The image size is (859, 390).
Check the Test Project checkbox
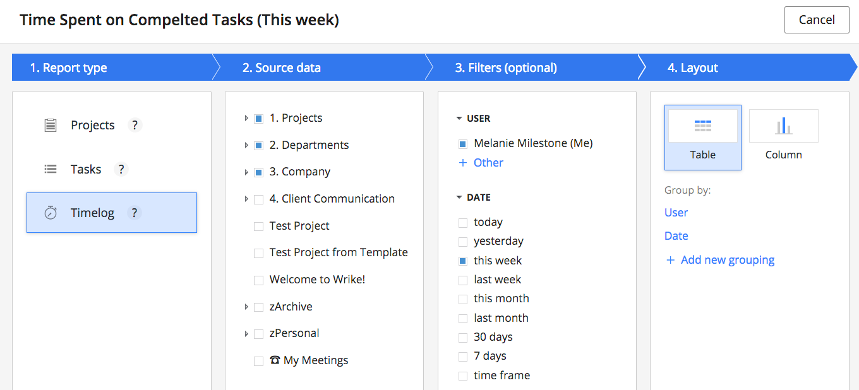pyautogui.click(x=258, y=227)
